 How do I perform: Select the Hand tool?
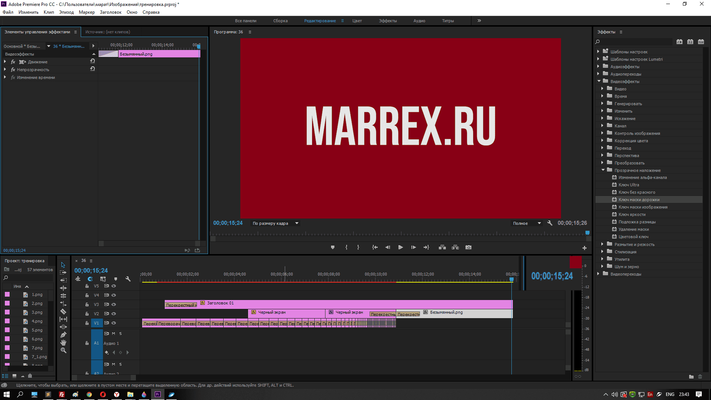pyautogui.click(x=63, y=343)
